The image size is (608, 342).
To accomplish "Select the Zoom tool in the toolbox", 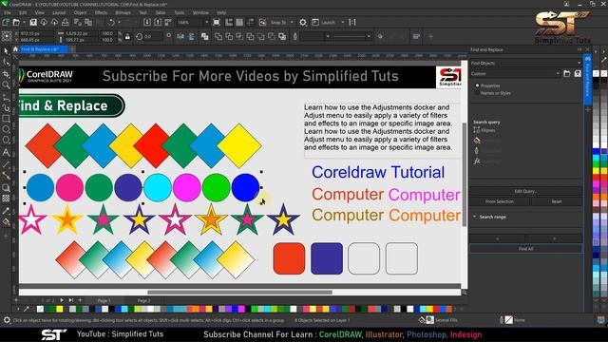I will [6, 85].
